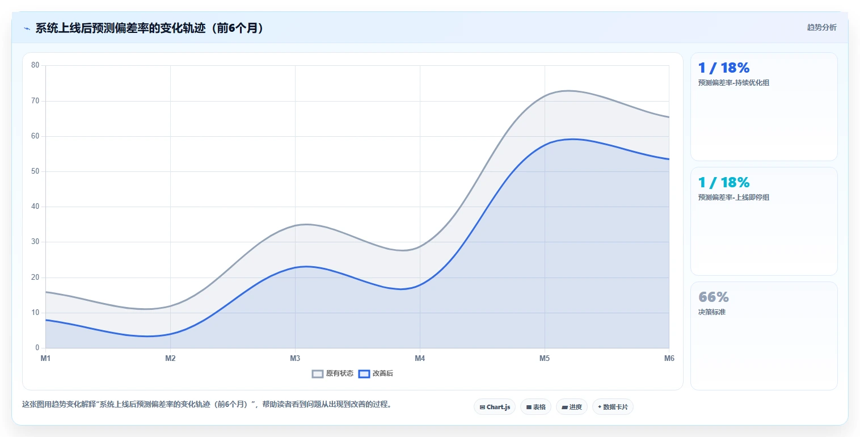Select the 数据卡片 tag chip
860x437 pixels.
point(613,407)
